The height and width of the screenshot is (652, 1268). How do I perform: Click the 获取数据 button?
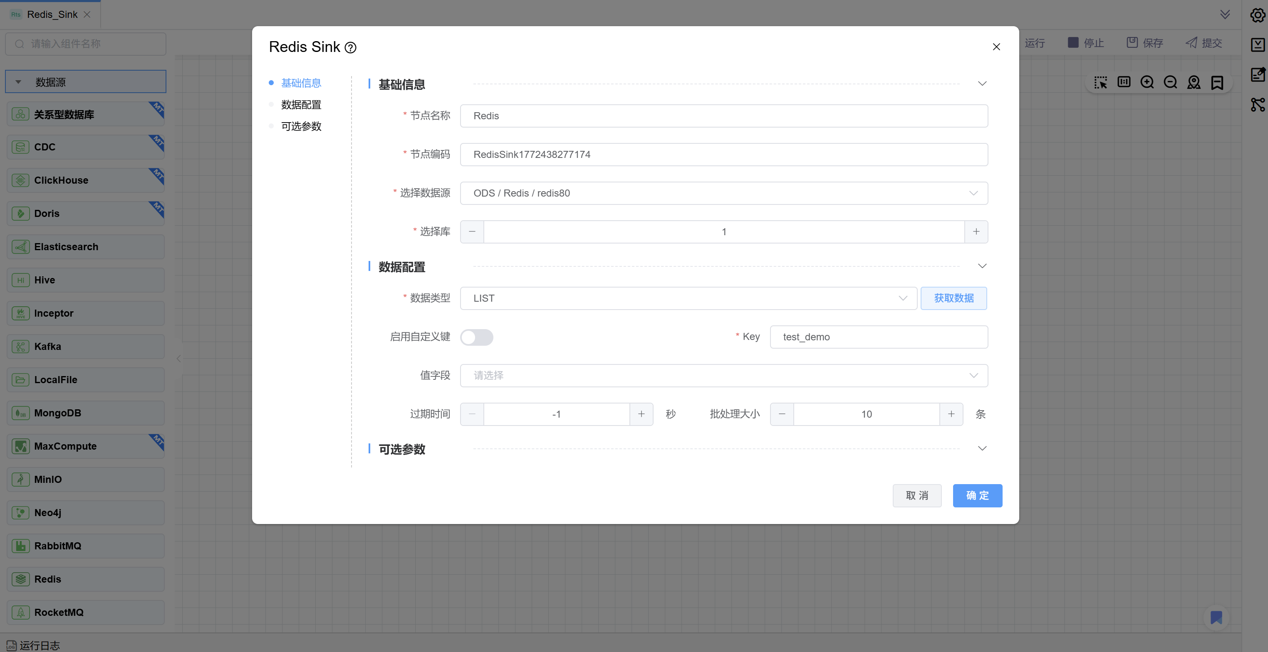point(953,298)
